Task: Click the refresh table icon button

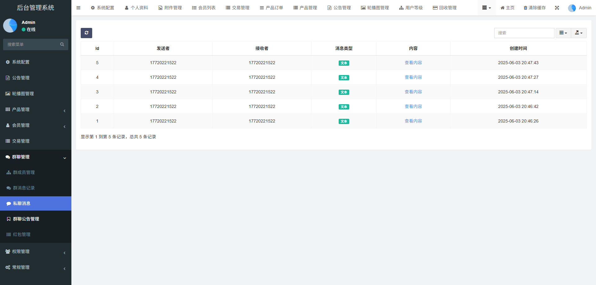Action: [86, 33]
